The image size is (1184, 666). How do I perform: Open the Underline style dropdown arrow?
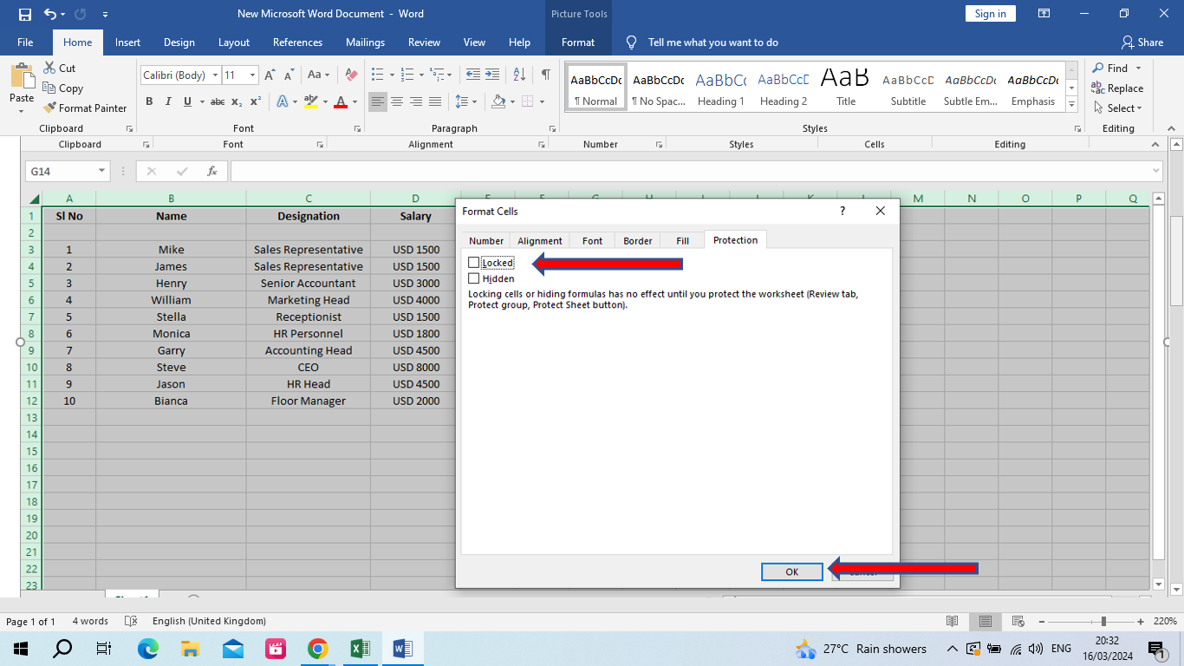201,101
